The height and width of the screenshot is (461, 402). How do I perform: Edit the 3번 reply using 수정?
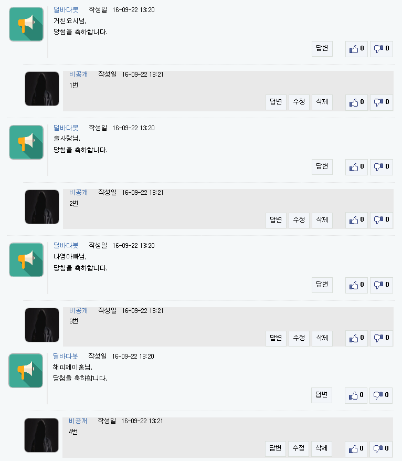click(299, 338)
